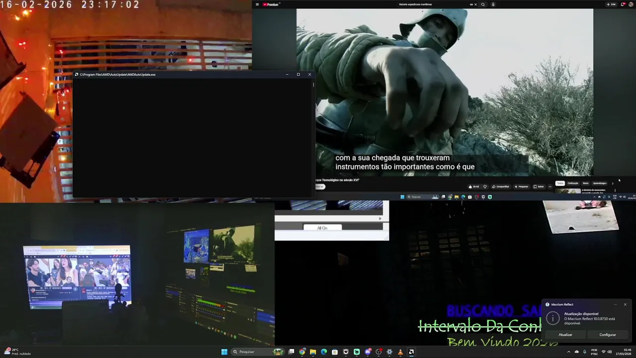Viewport: 636px width, 358px height.
Task: Click Configurar in Macrium Reflect notification
Action: [x=608, y=335]
